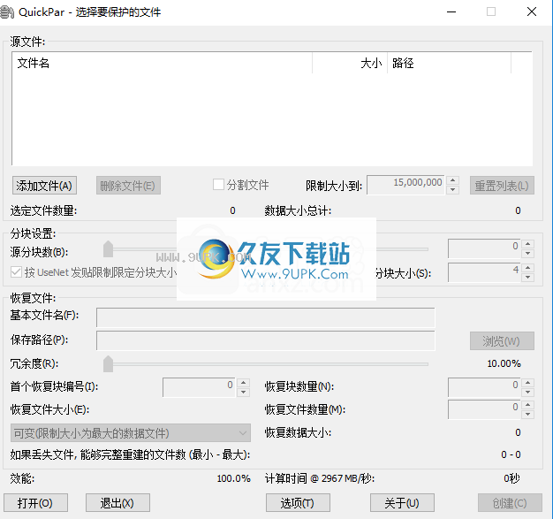Click the 关于(U) button
The image size is (553, 519).
[x=403, y=503]
